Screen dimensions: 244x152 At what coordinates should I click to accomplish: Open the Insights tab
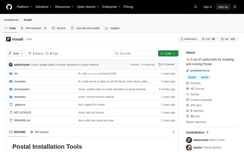tap(112, 28)
